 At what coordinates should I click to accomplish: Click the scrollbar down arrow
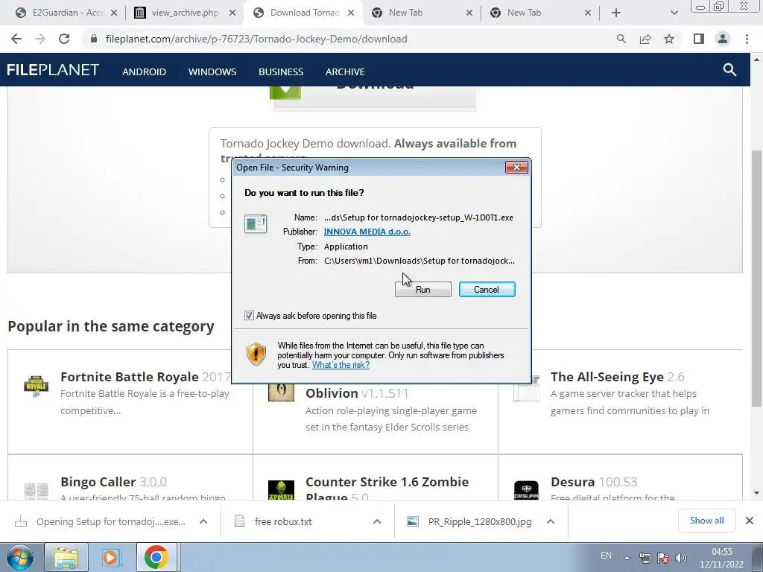pos(756,493)
